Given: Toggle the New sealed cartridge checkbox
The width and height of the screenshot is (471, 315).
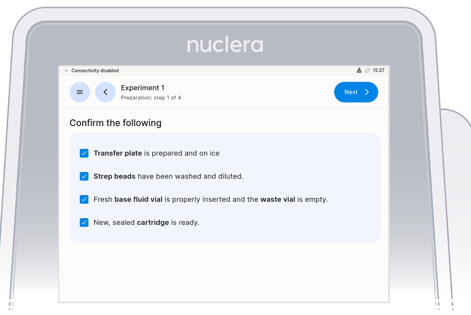Looking at the screenshot, I should [x=84, y=222].
